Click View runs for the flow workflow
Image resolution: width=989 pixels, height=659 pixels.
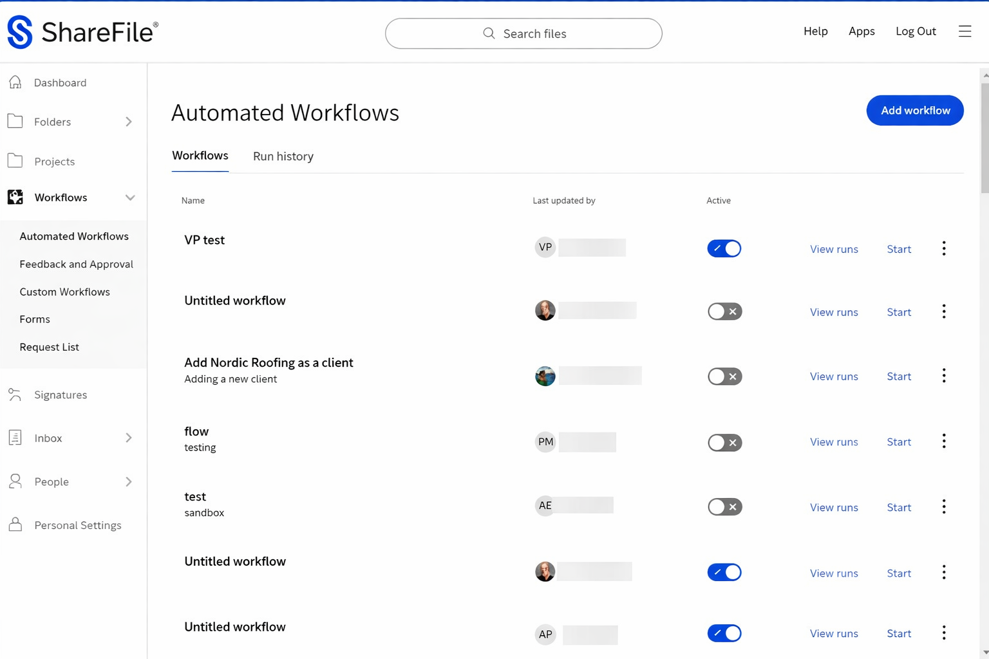pos(833,442)
